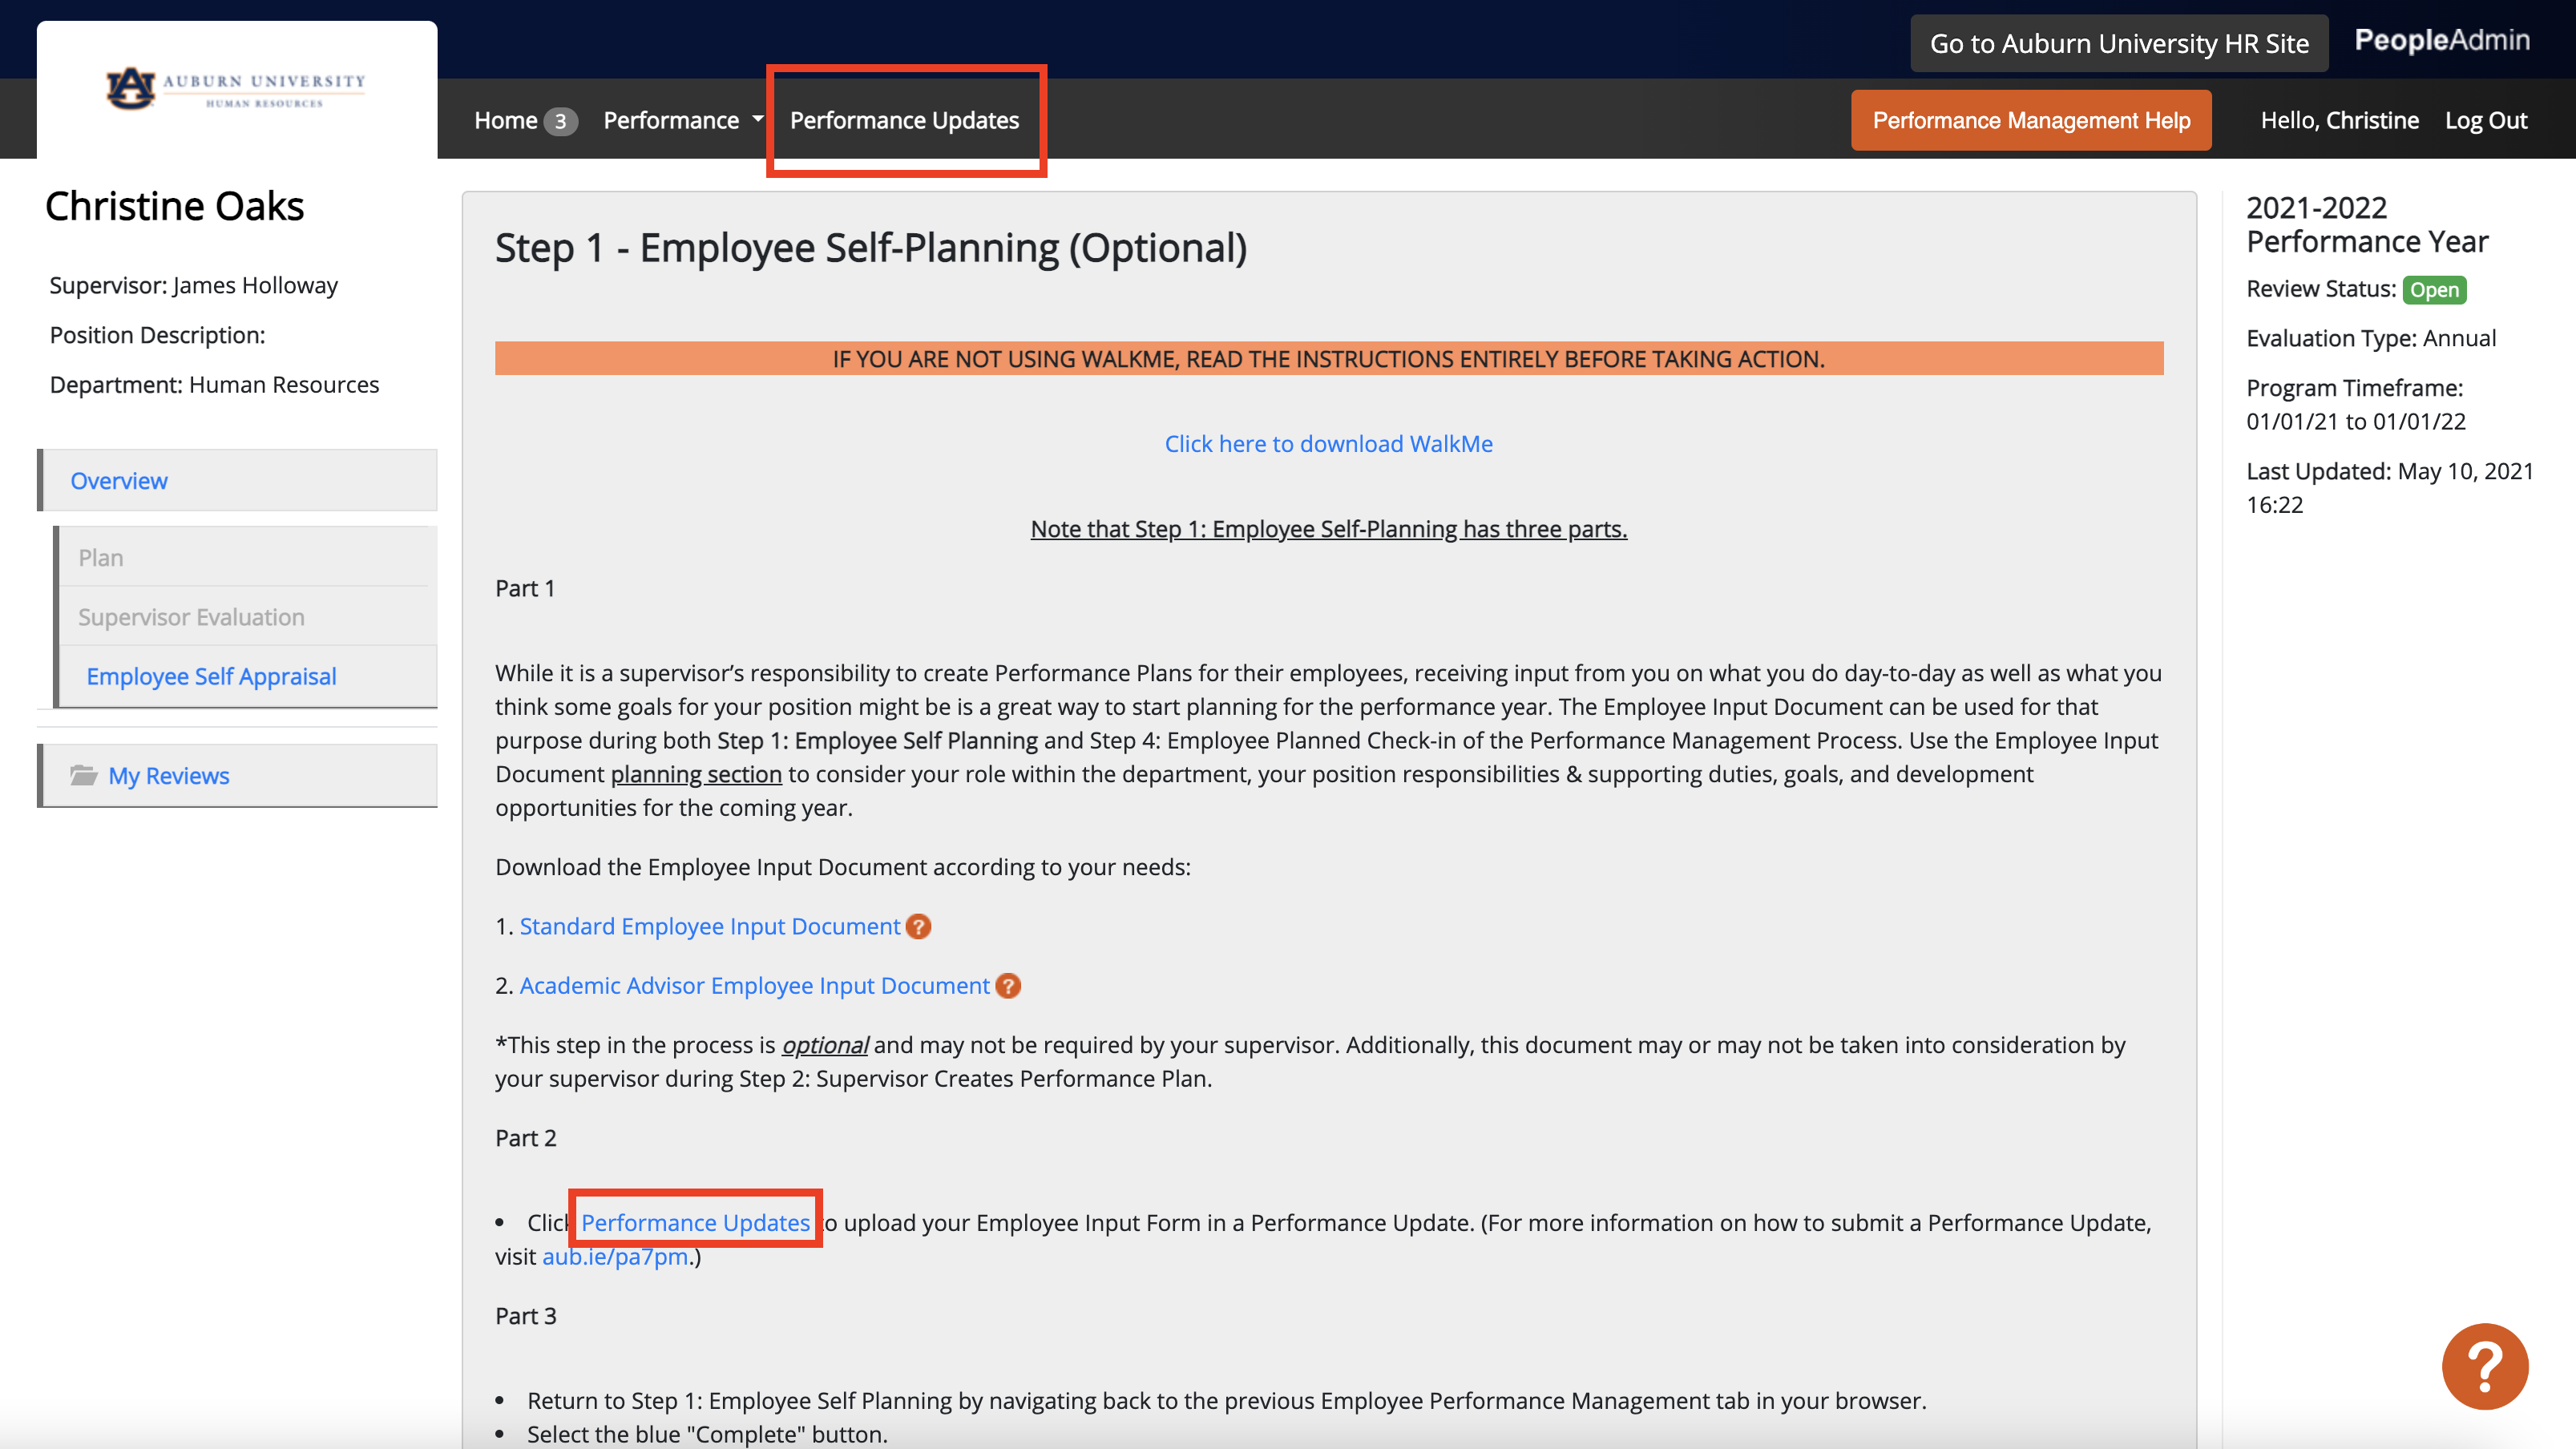Select Supervisor Evaluation in the sidebar

pos(246,616)
